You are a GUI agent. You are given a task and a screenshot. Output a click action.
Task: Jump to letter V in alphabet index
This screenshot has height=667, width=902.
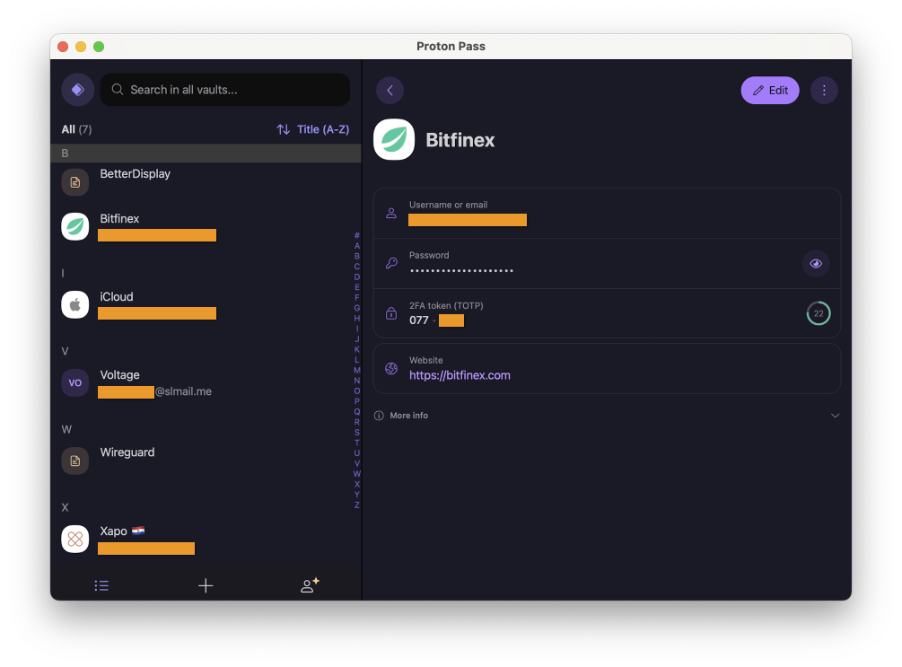click(356, 463)
